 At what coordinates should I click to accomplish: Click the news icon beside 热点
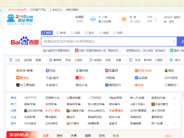[131, 60]
